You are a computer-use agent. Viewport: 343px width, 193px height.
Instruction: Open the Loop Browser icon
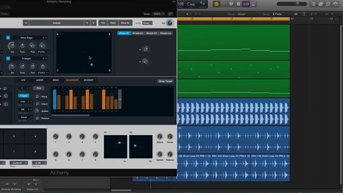327,4
